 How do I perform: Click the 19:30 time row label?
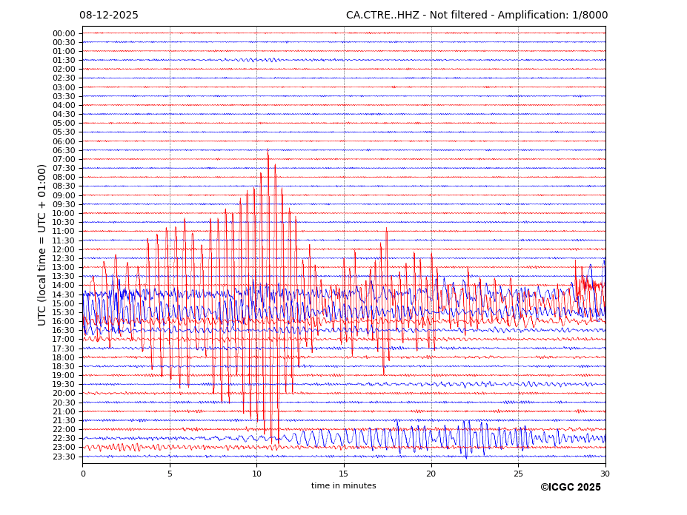(x=64, y=385)
